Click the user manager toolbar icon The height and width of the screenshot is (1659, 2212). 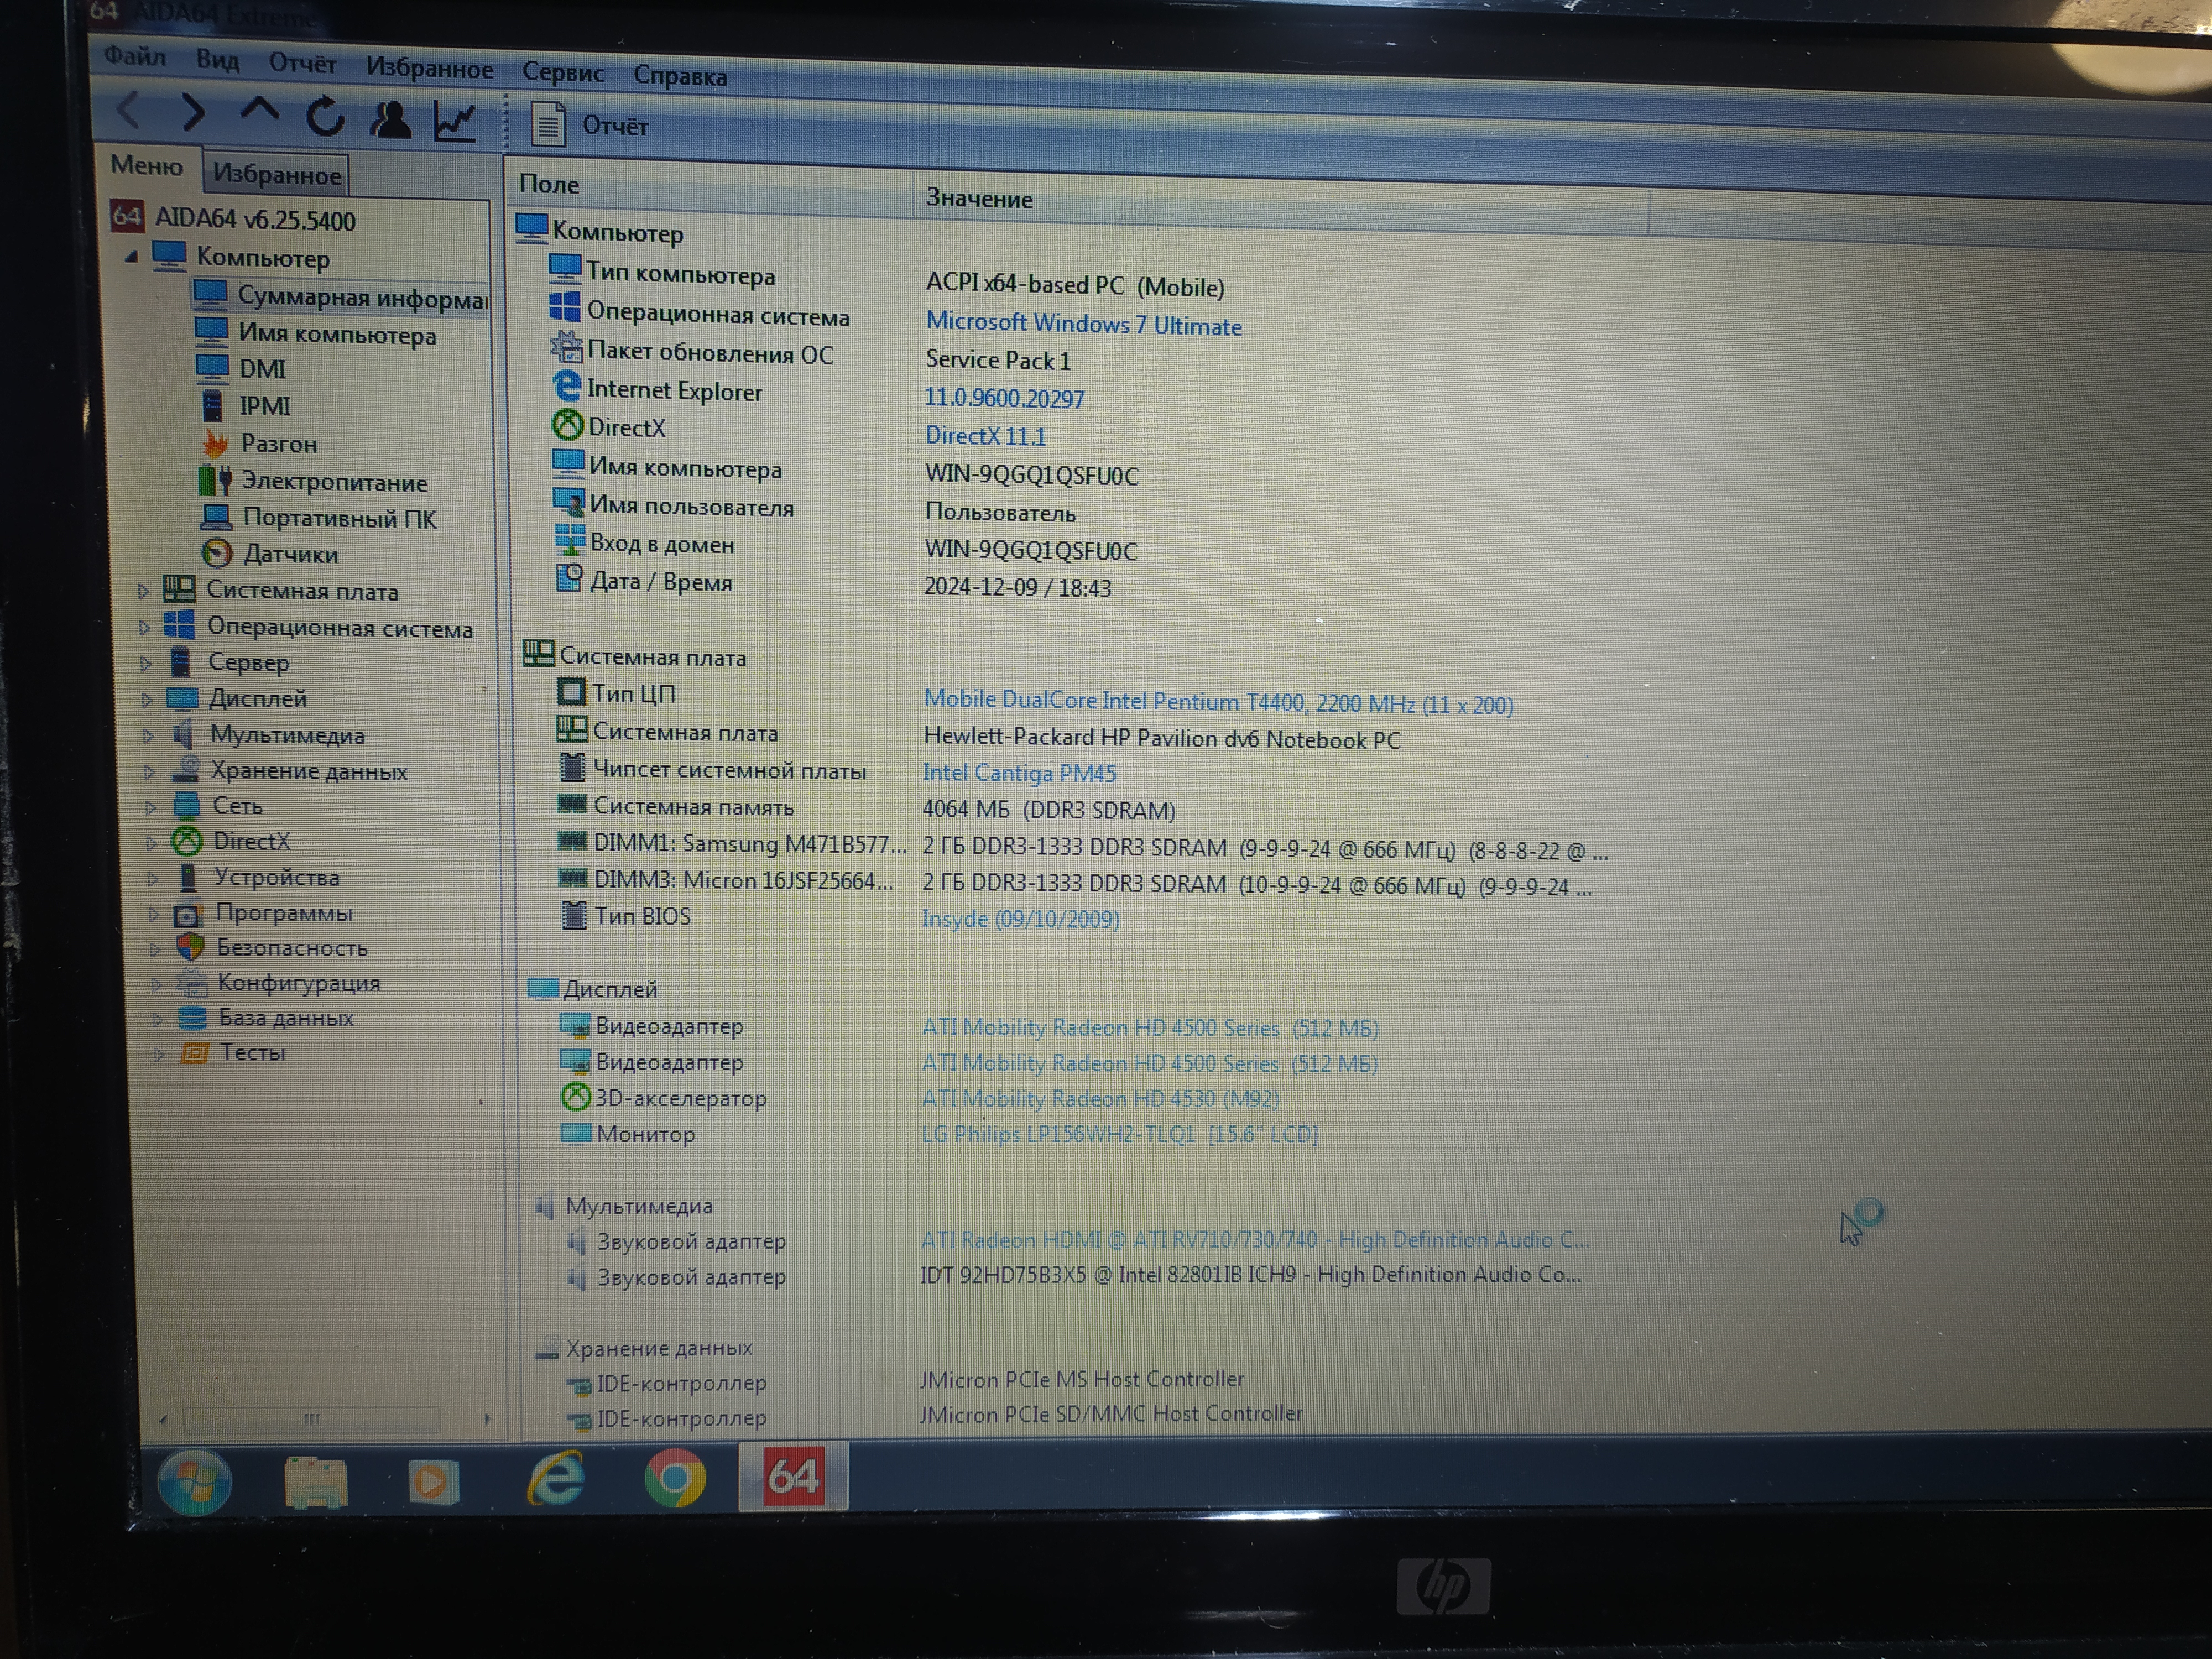point(390,119)
